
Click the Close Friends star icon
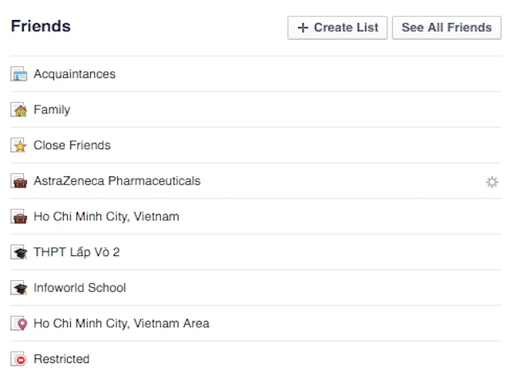tap(19, 145)
